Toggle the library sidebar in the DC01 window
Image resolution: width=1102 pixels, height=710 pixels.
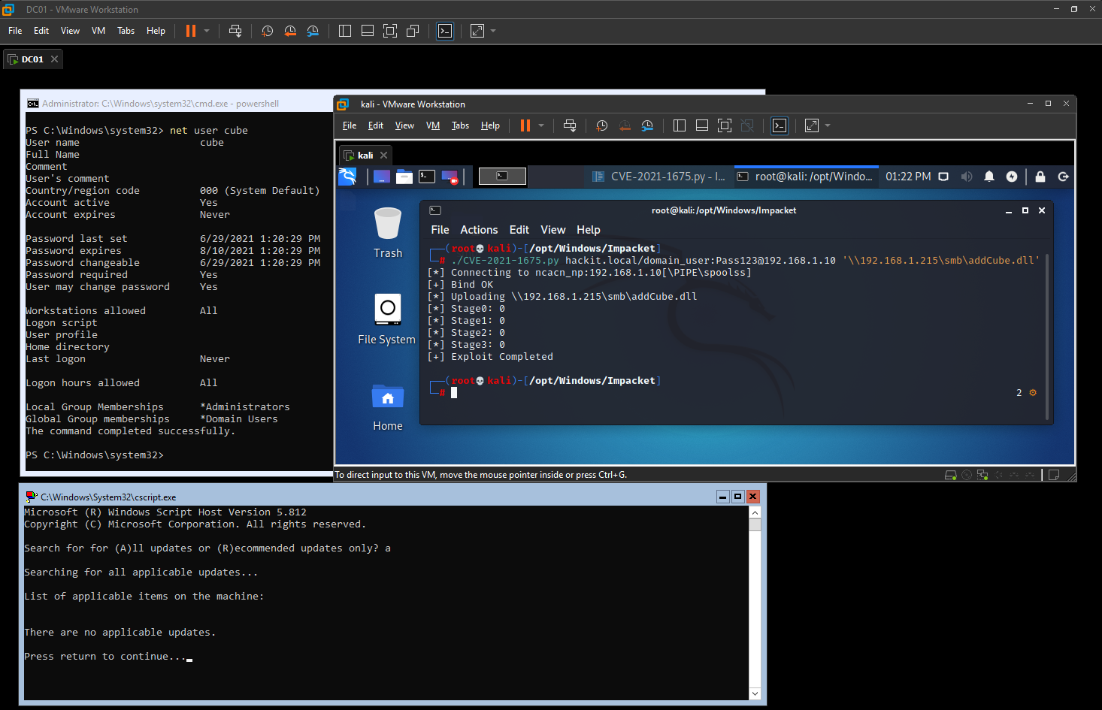point(345,31)
